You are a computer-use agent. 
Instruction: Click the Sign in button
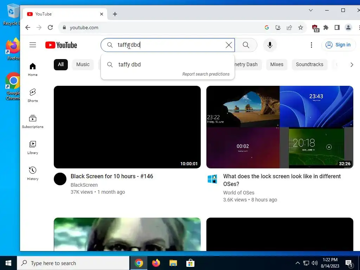point(339,45)
